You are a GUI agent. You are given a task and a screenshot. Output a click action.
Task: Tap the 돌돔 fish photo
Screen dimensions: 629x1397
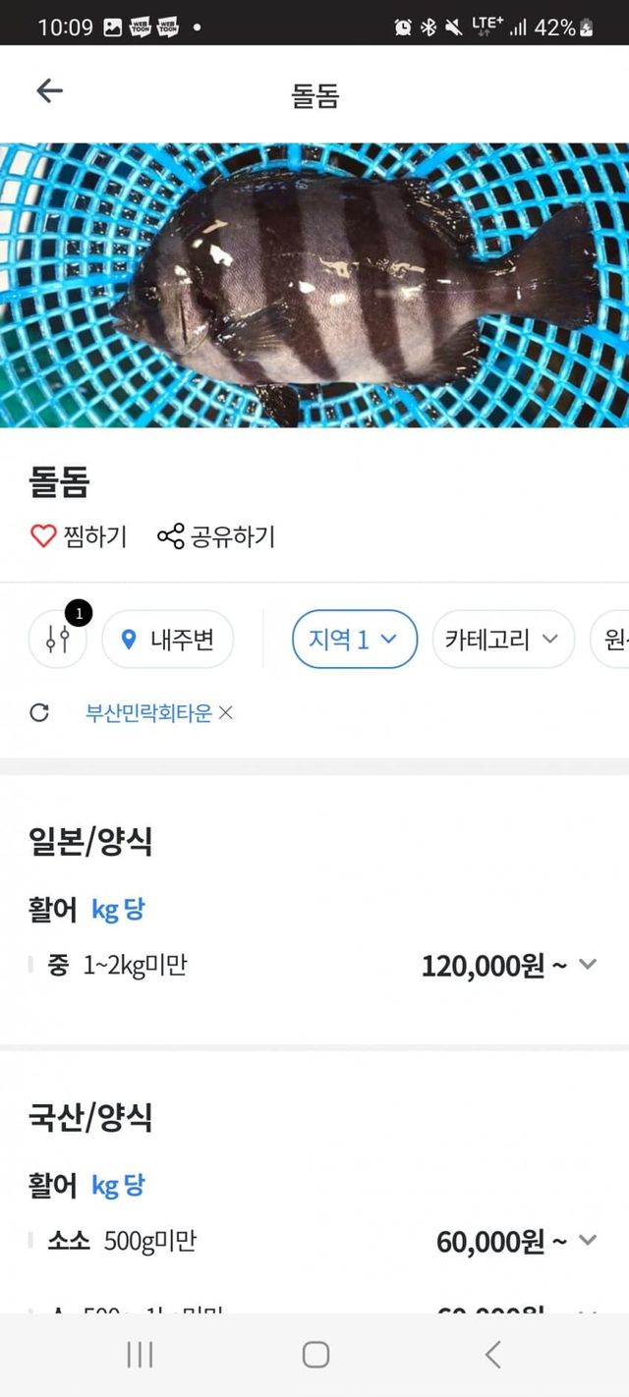tap(314, 285)
